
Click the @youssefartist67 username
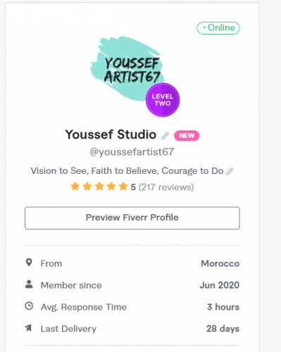pyautogui.click(x=132, y=152)
